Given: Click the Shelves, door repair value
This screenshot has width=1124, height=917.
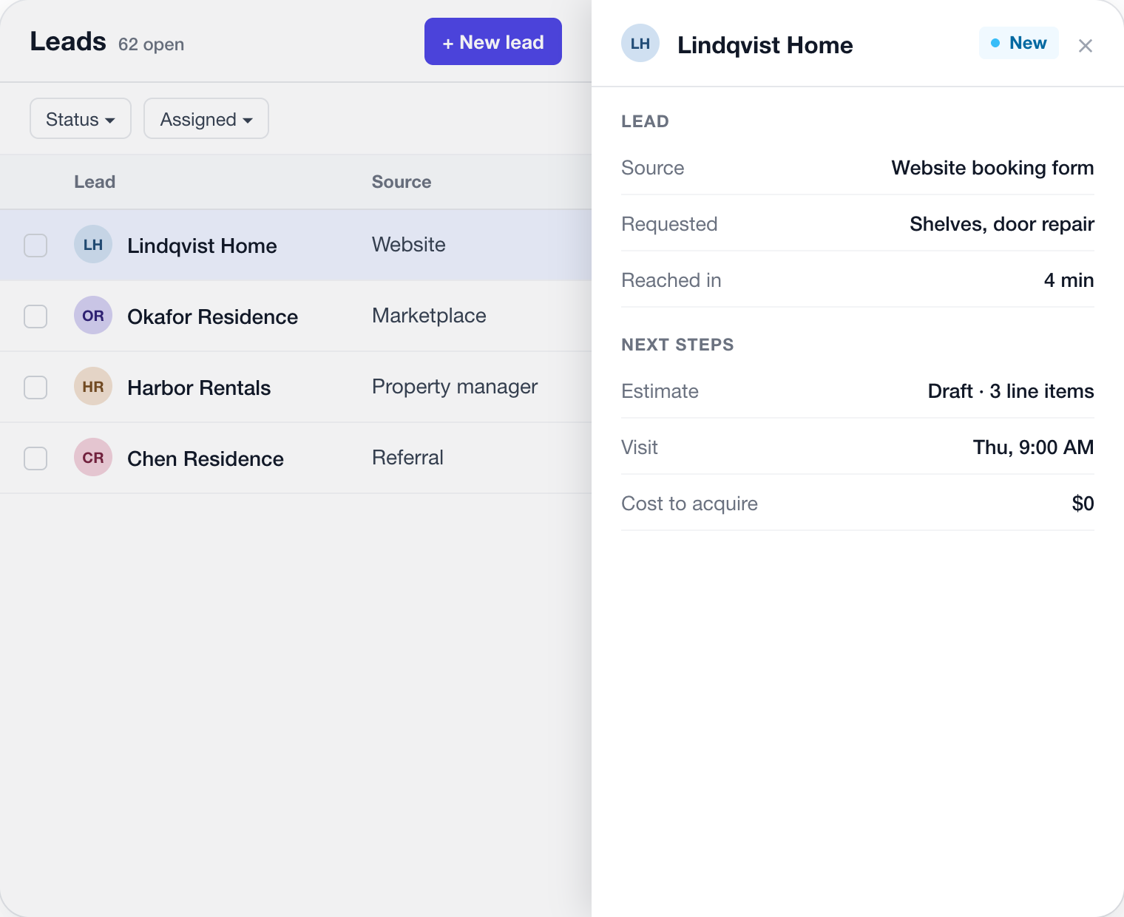Looking at the screenshot, I should tap(1002, 224).
